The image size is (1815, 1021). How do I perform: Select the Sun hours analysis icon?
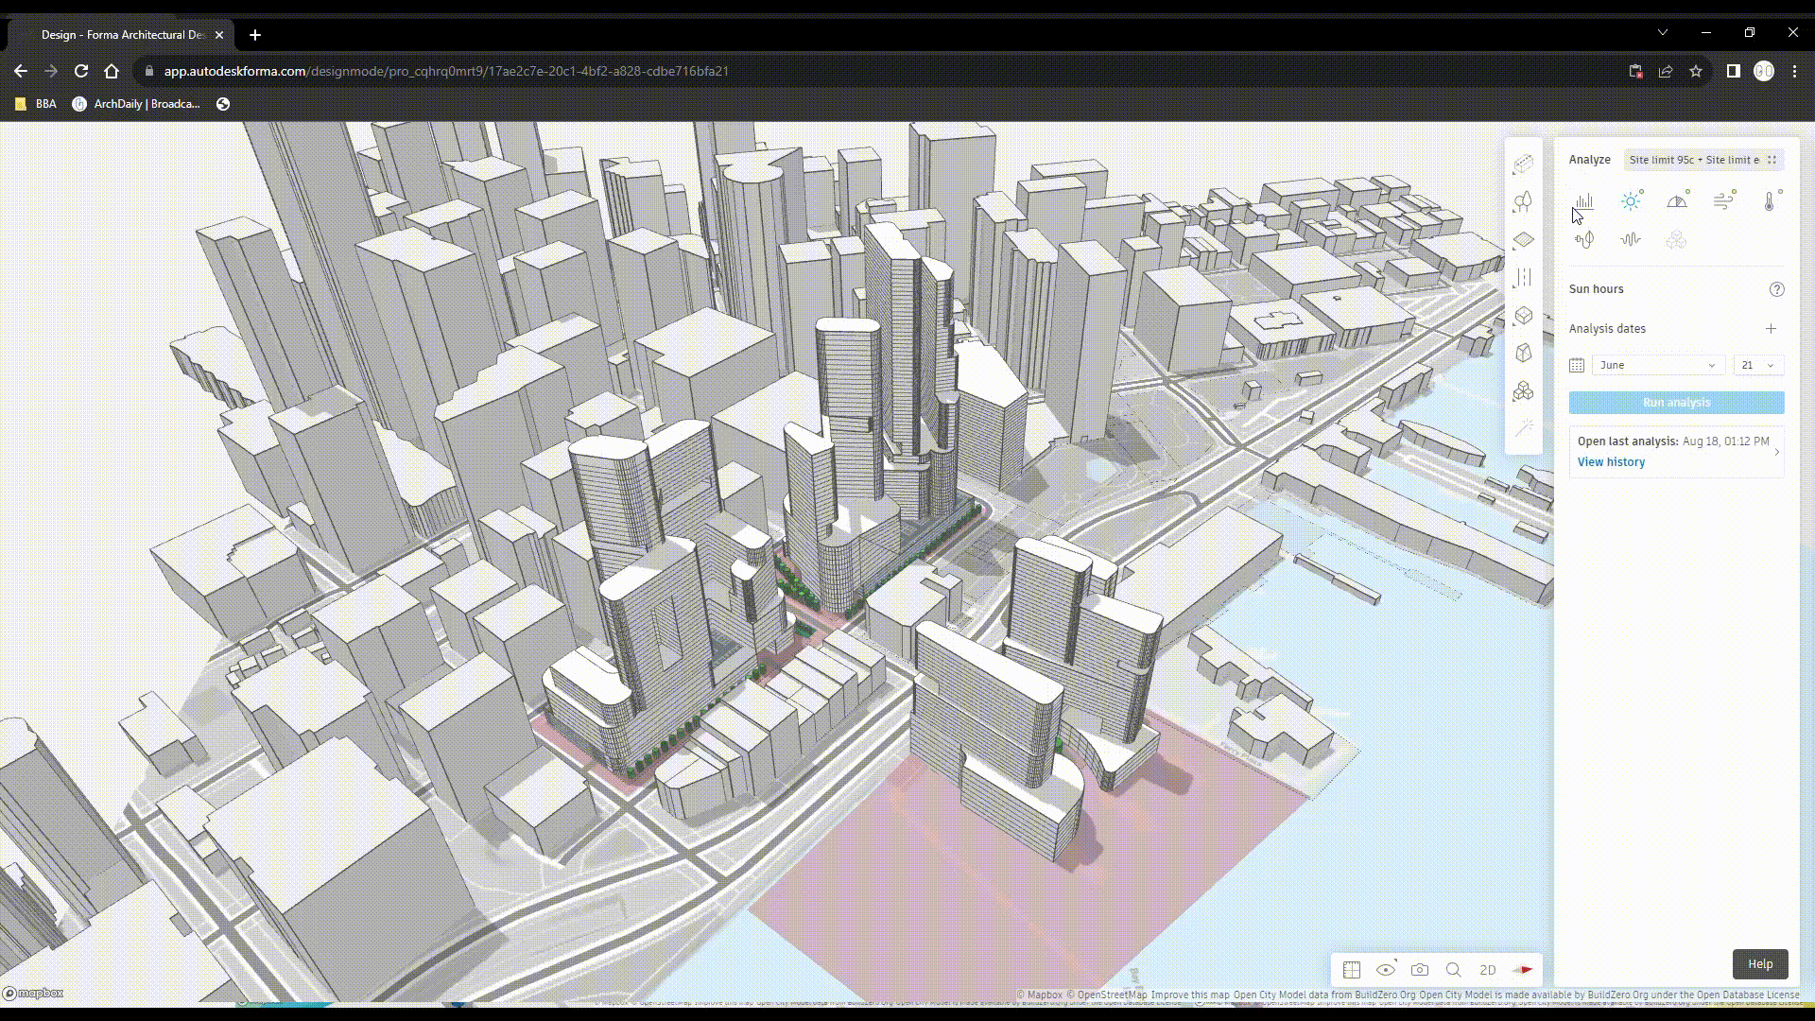[x=1631, y=201]
